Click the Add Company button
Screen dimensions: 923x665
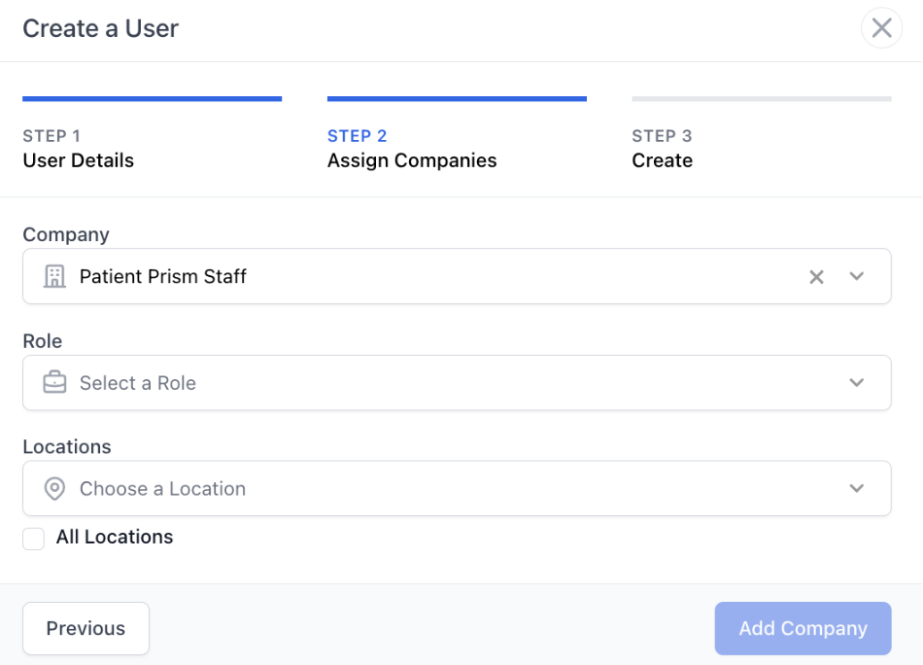[803, 628]
